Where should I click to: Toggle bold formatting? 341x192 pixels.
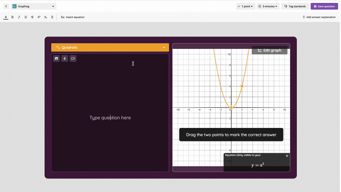coord(12,17)
